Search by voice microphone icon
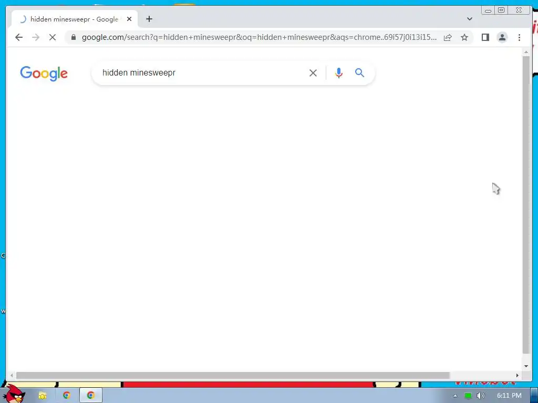The image size is (538, 403). [339, 73]
